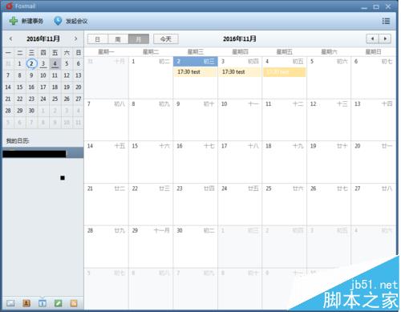Select day 24 in mini calendar
The width and height of the screenshot is (401, 312).
pyautogui.click(x=43, y=99)
